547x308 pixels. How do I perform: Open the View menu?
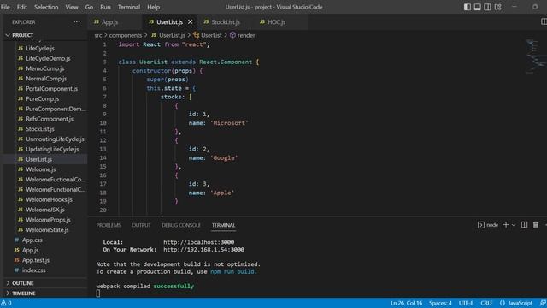[x=72, y=7]
